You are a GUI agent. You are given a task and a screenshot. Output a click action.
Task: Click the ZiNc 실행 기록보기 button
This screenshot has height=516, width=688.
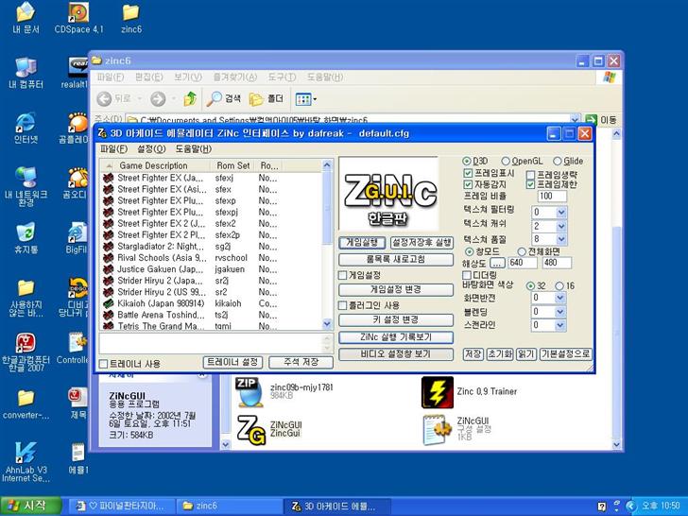[x=396, y=337]
